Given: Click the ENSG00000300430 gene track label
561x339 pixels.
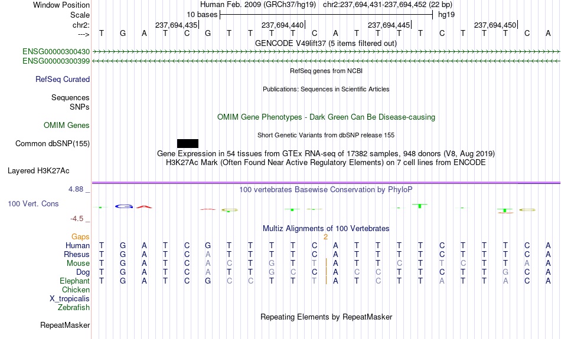Looking at the screenshot, I should (x=56, y=52).
